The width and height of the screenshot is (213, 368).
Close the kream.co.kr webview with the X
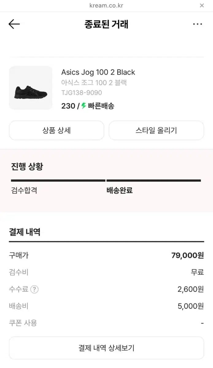pyautogui.click(x=202, y=5)
